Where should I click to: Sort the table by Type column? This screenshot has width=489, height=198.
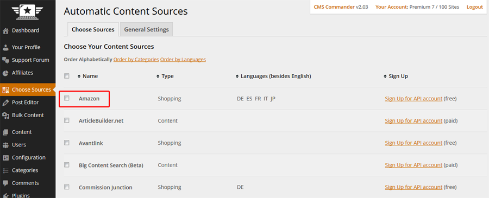[x=165, y=76]
